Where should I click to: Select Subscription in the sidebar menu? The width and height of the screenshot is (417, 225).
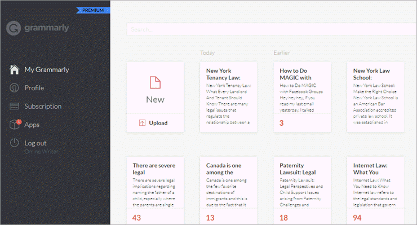pos(43,106)
